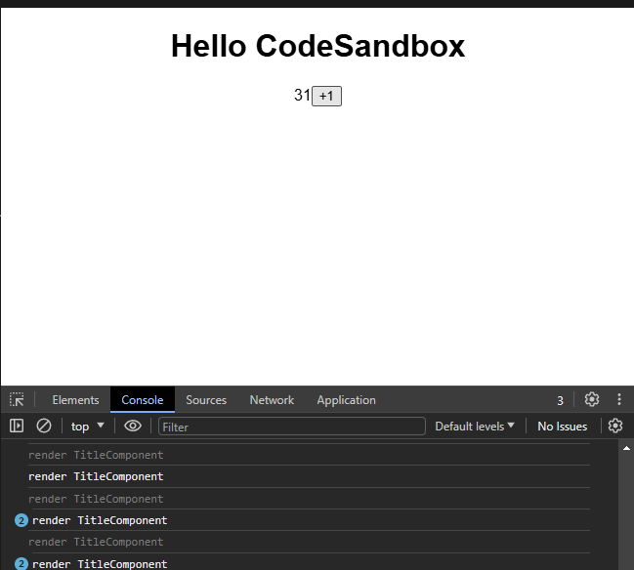Click the counter value 31

[x=302, y=96]
